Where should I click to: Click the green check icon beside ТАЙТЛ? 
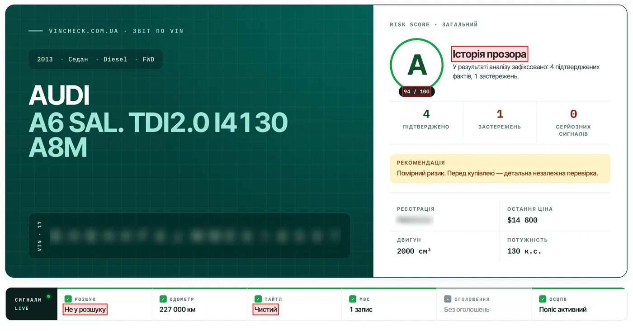258,299
